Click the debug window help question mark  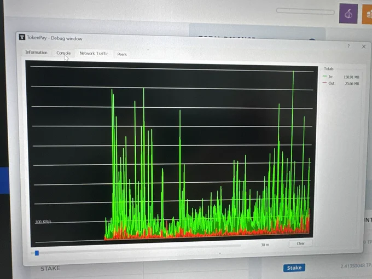[x=348, y=46]
